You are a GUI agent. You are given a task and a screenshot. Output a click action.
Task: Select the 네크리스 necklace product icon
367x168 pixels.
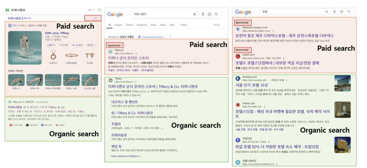pos(53,55)
